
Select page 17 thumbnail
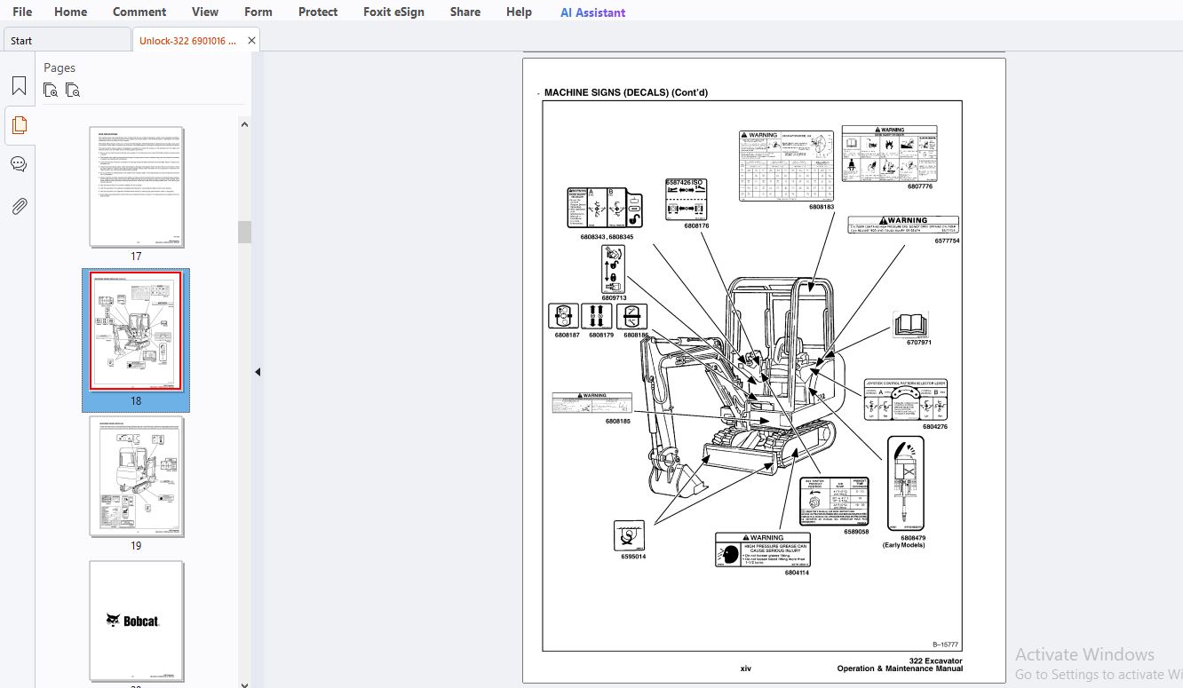pyautogui.click(x=136, y=187)
